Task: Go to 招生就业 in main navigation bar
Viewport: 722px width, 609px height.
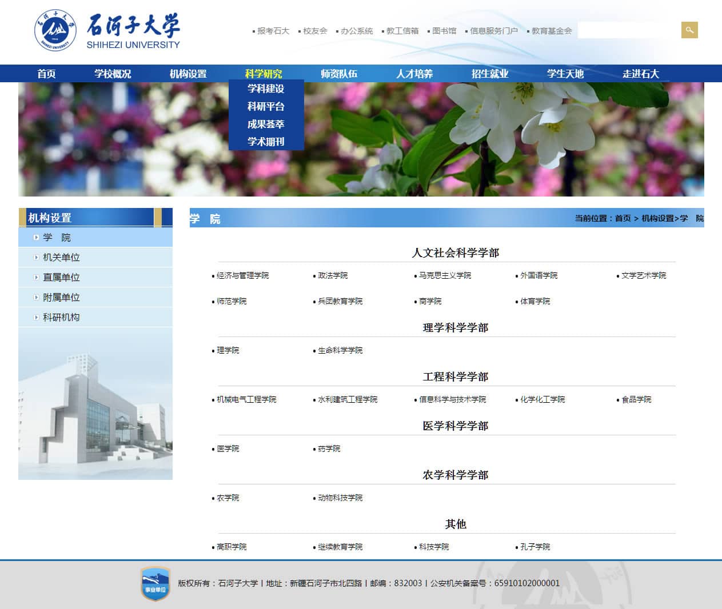Action: point(490,74)
